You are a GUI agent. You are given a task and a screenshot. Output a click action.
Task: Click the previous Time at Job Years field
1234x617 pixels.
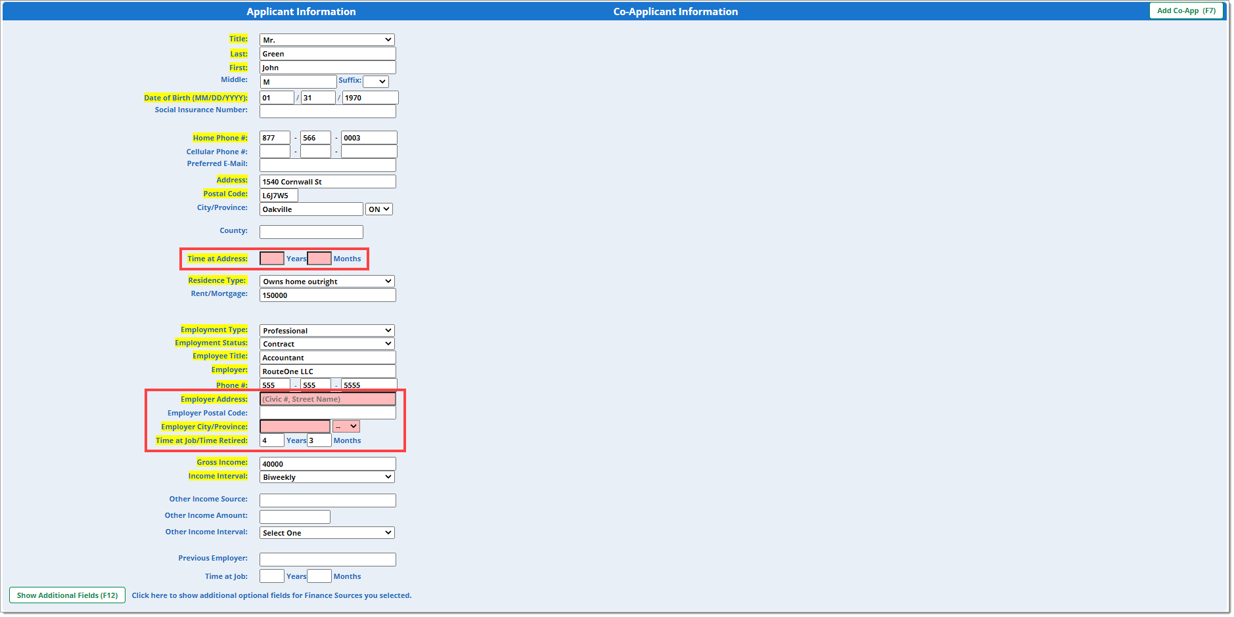pos(272,576)
